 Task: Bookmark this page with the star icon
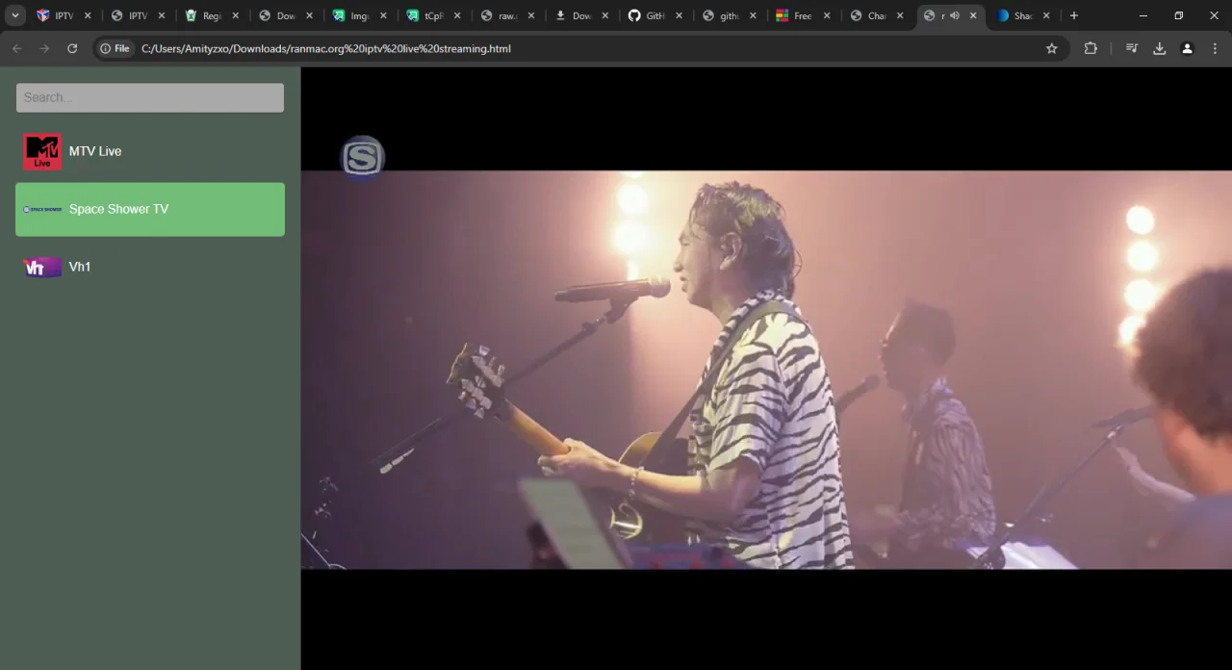(x=1052, y=48)
